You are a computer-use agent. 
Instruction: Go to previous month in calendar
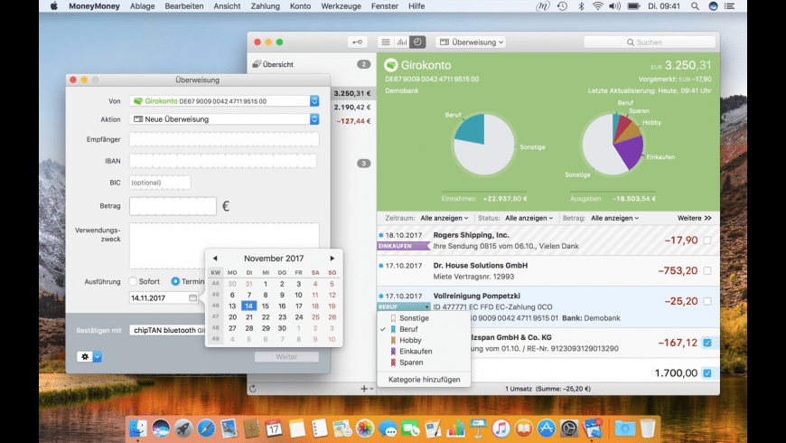[x=215, y=259]
